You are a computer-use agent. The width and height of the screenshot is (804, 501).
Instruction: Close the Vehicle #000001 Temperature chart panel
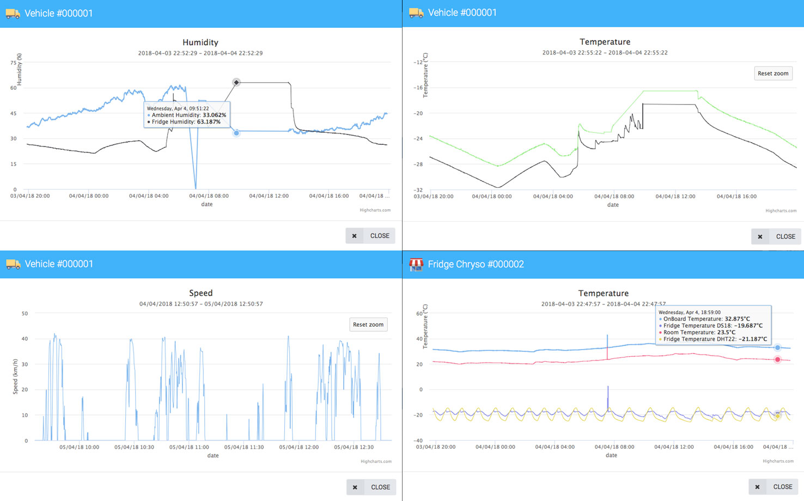coord(776,236)
